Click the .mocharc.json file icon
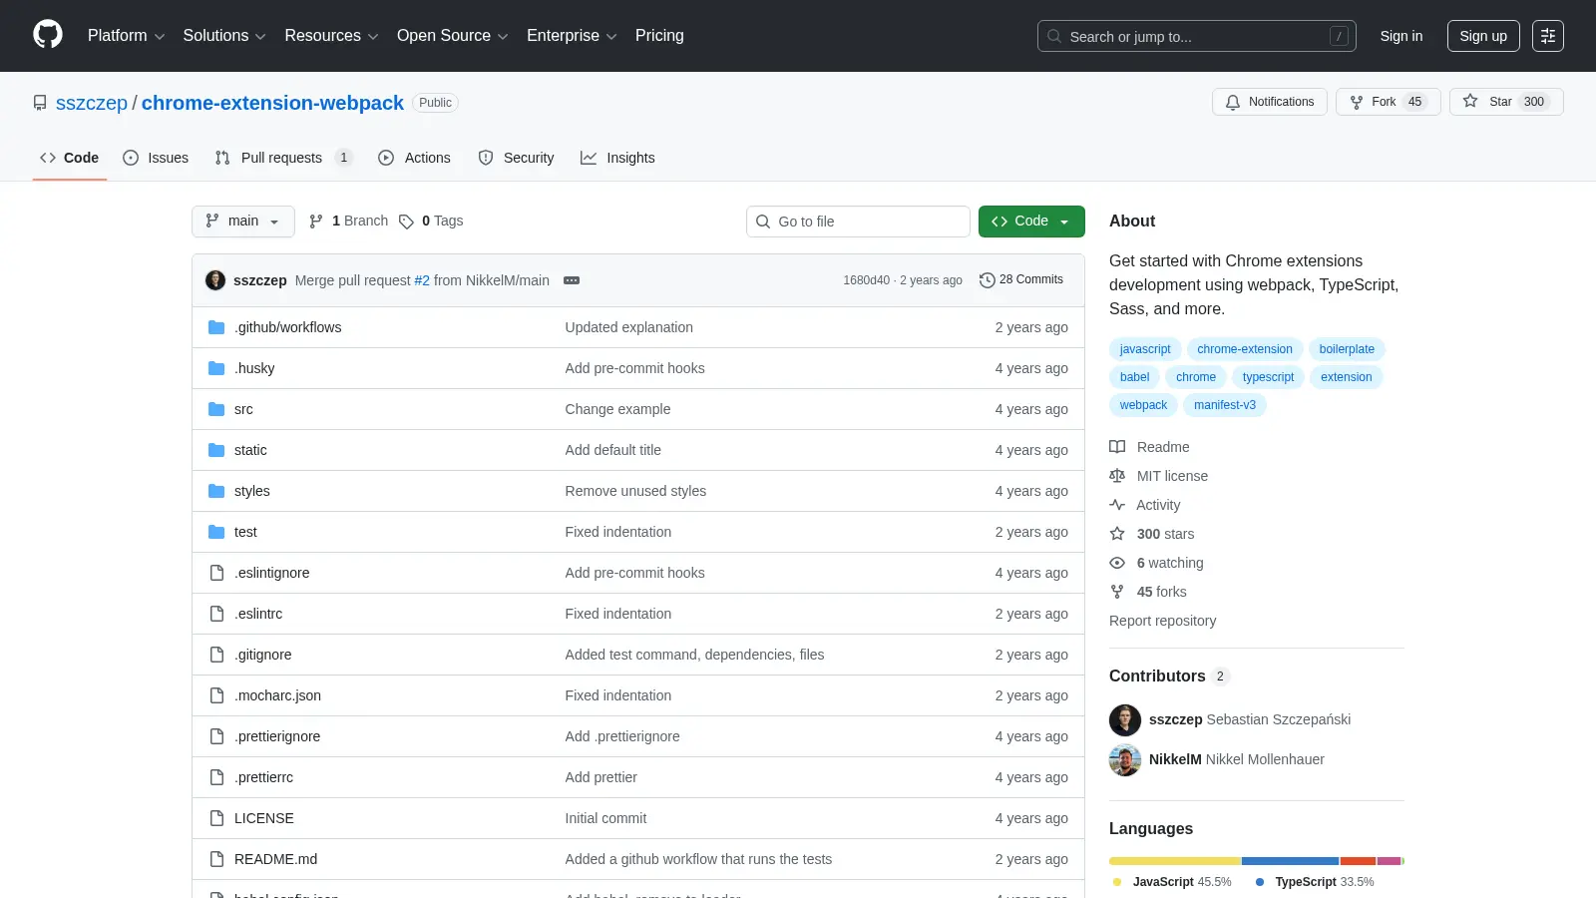The width and height of the screenshot is (1596, 898). pos(216,695)
